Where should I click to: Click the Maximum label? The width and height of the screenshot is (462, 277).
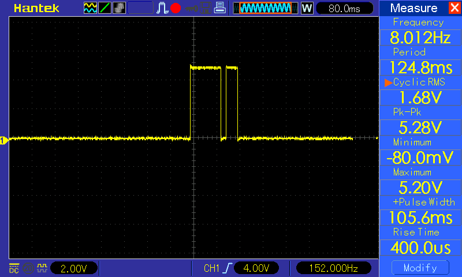412,172
